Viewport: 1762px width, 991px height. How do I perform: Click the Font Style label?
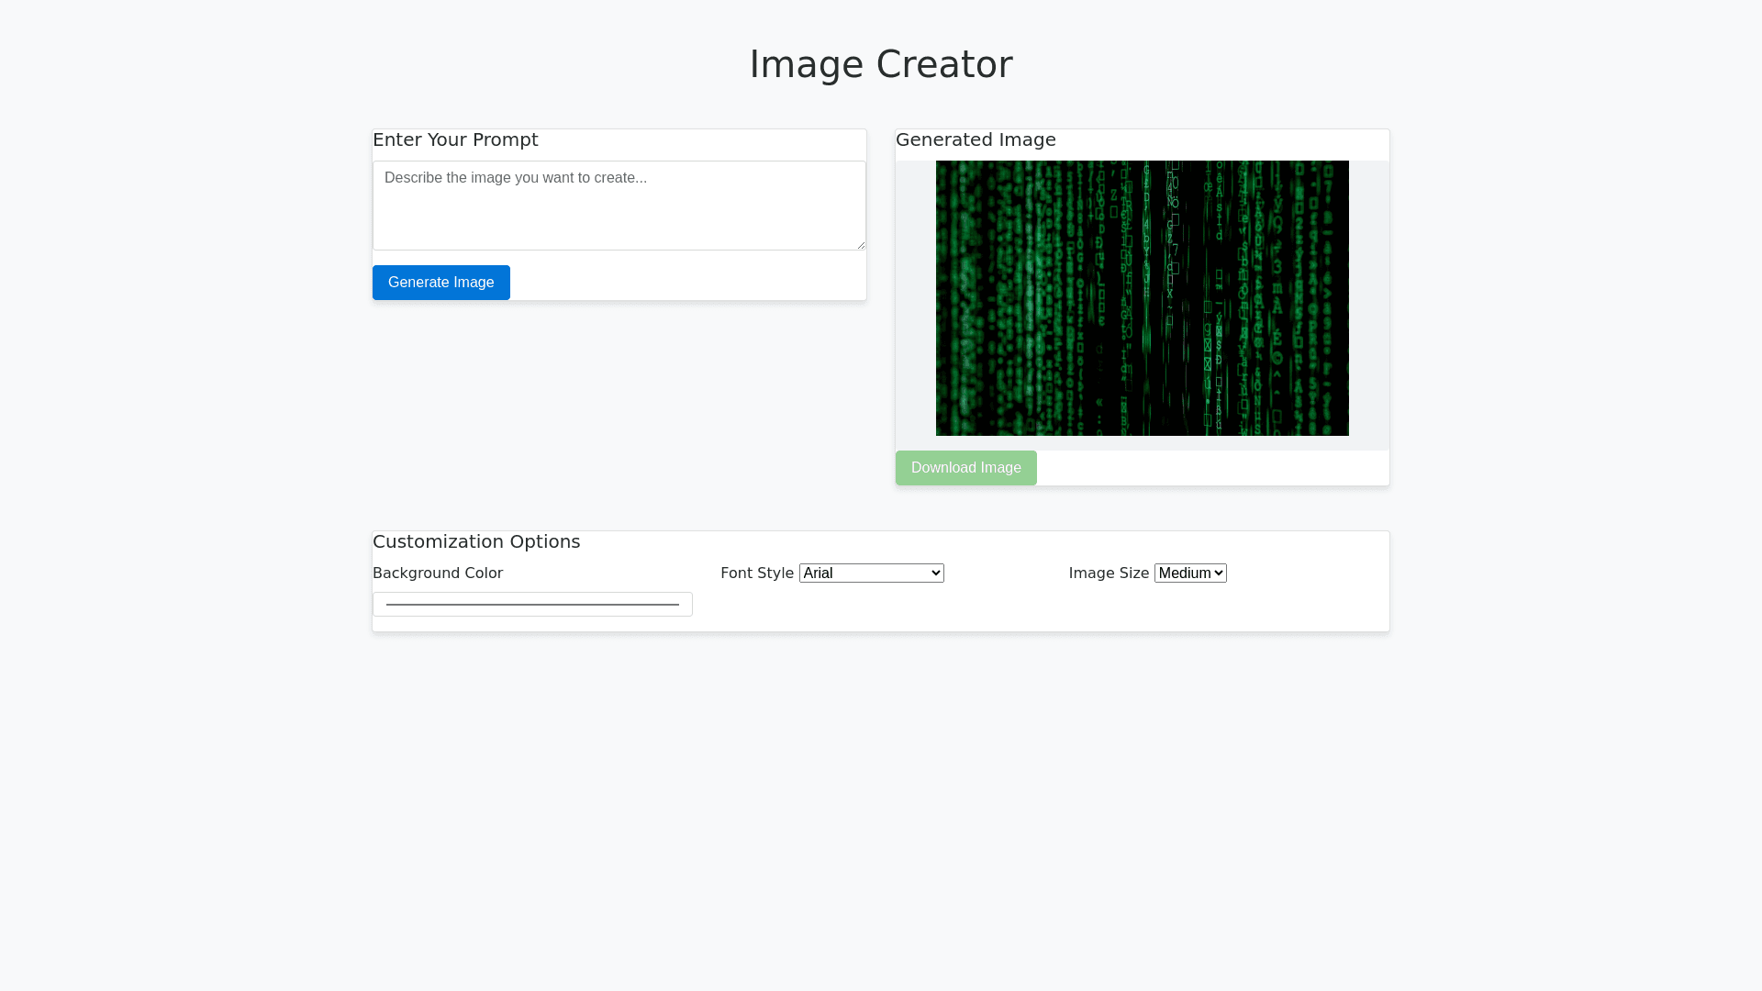(757, 573)
